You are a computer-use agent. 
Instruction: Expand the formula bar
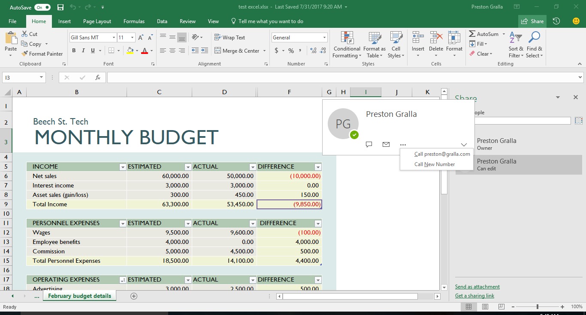pyautogui.click(x=580, y=77)
